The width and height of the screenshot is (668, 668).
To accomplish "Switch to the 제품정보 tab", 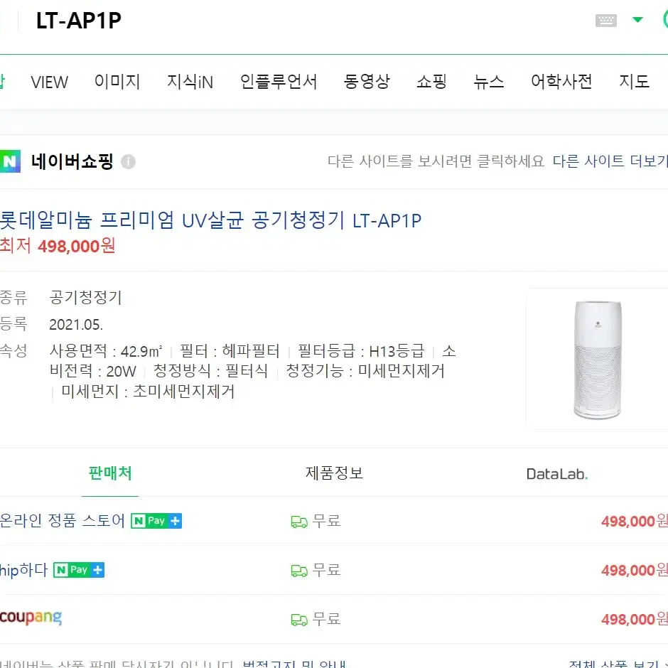I will pyautogui.click(x=334, y=473).
